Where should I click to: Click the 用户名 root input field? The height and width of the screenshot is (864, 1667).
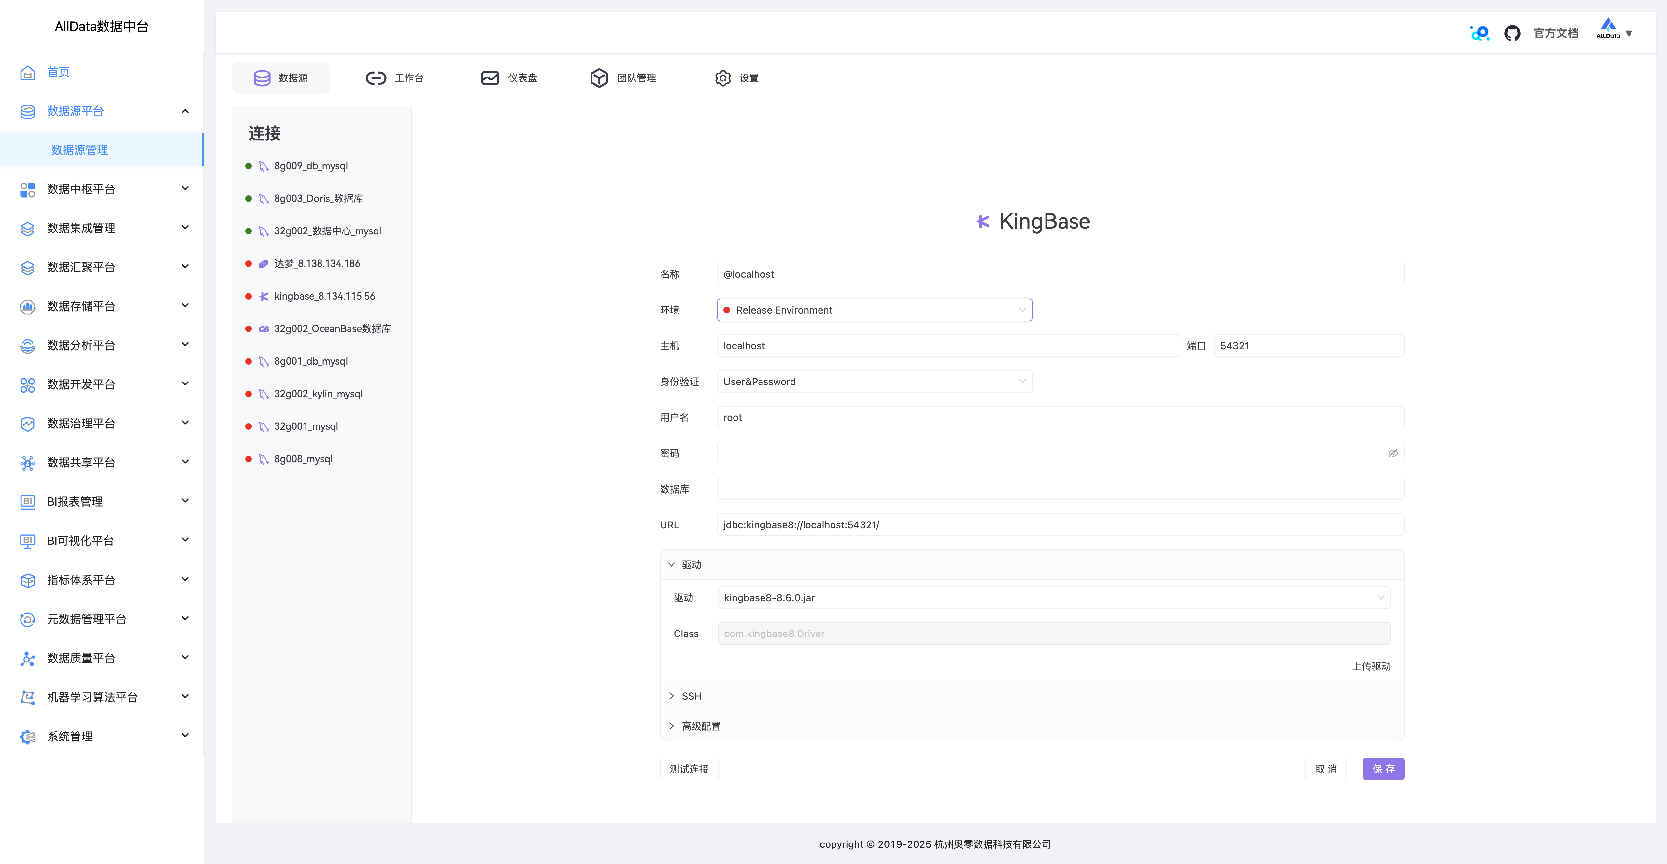point(1061,418)
